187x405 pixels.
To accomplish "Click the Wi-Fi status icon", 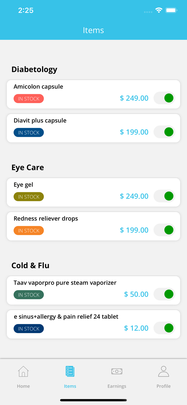I will coord(159,10).
